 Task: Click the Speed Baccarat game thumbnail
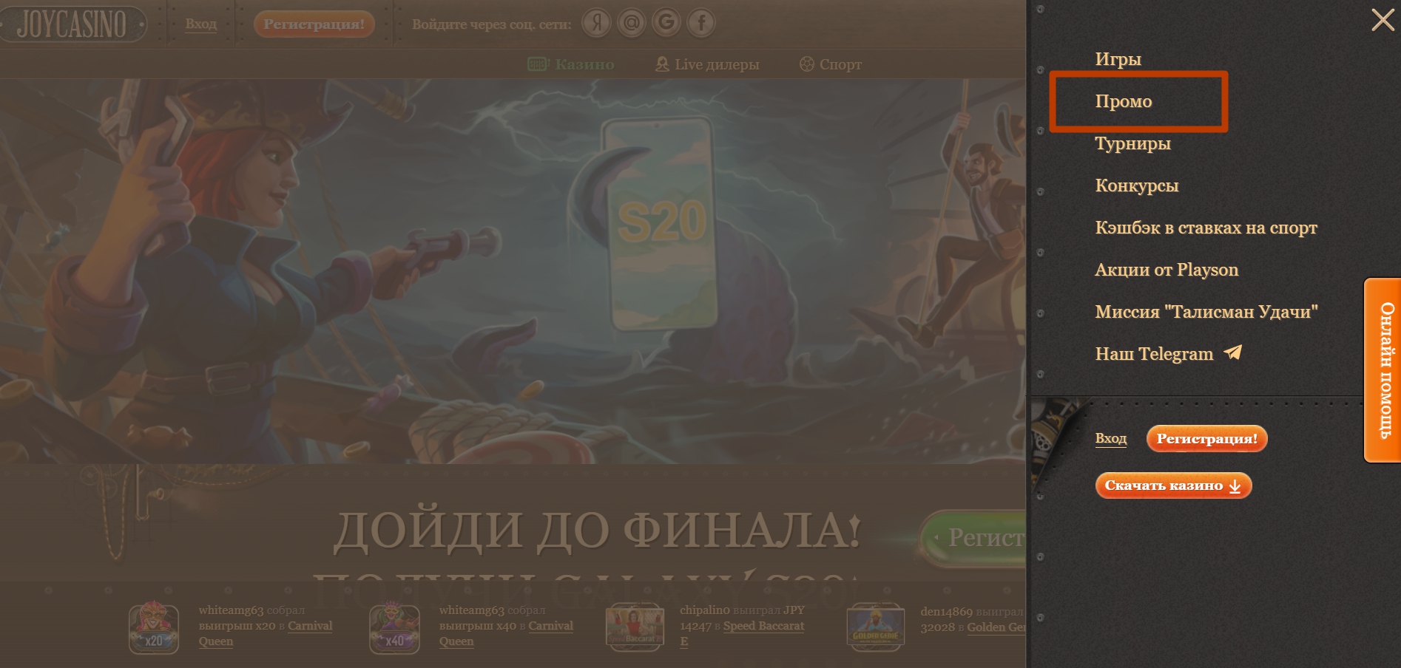[635, 628]
